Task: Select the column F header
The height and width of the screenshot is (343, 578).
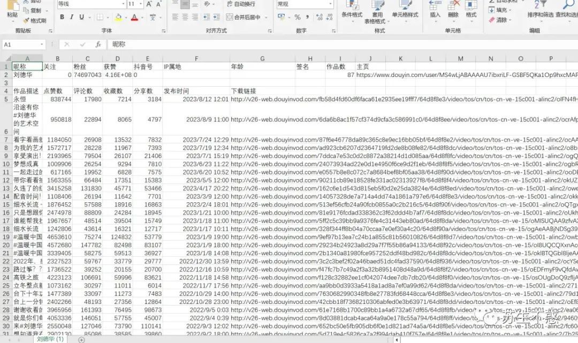Action: click(x=196, y=58)
